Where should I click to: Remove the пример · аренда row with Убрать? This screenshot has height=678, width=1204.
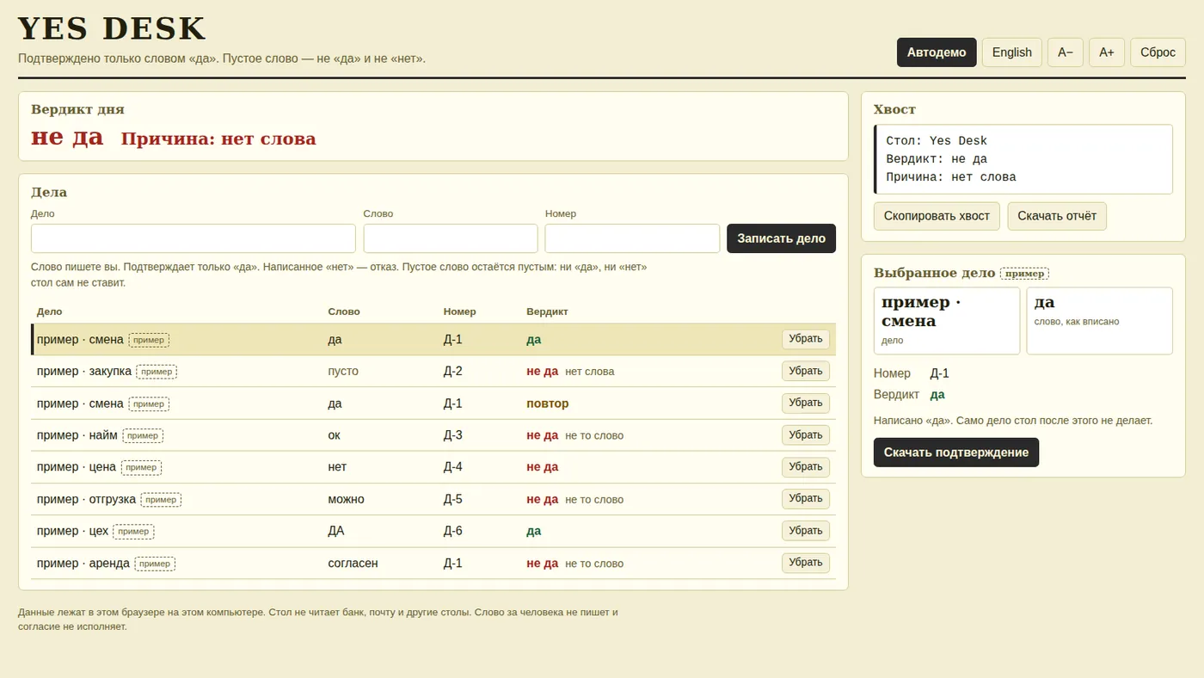806,563
